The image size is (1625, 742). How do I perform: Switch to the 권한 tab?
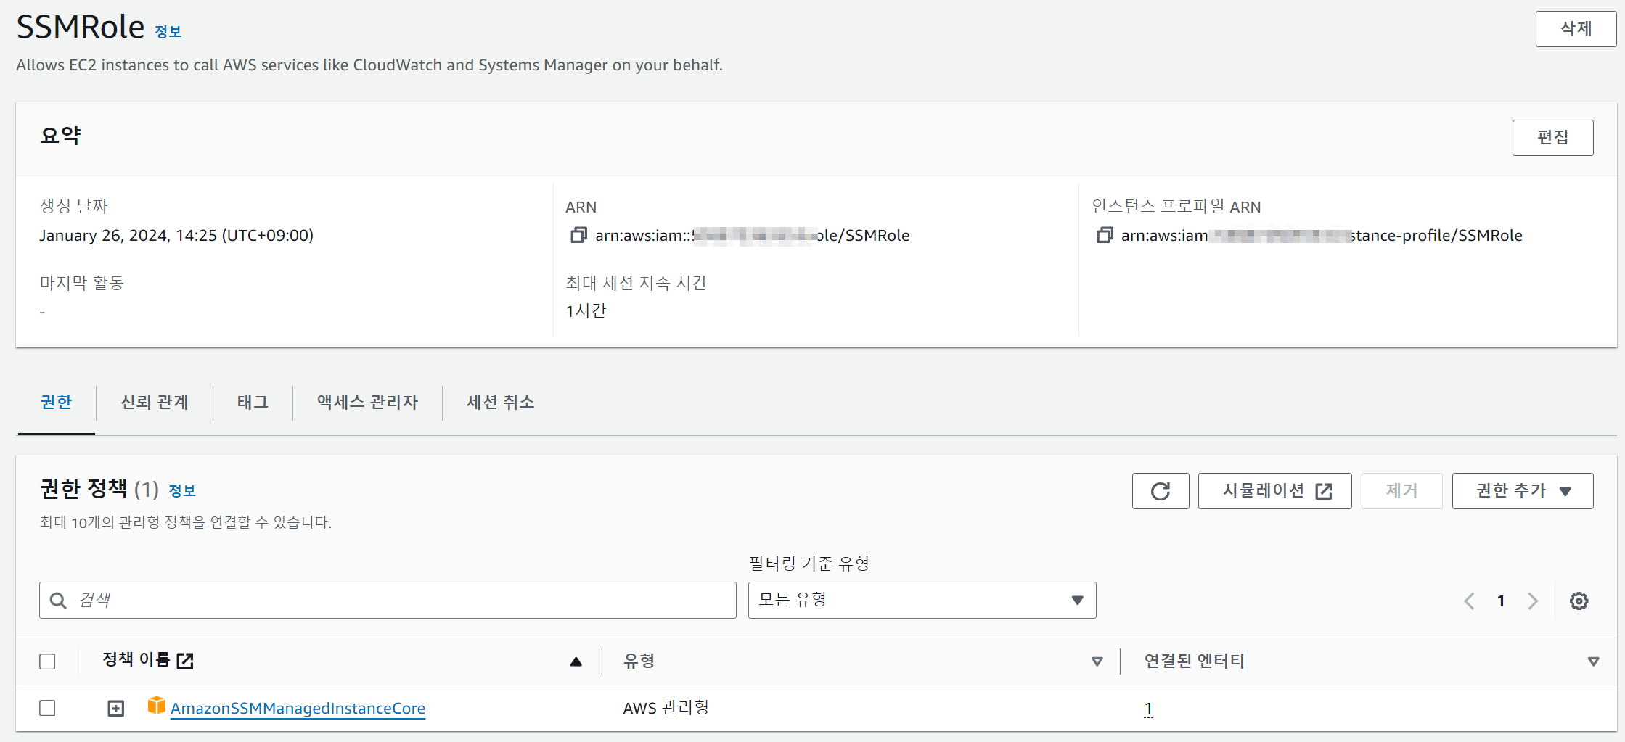coord(57,402)
